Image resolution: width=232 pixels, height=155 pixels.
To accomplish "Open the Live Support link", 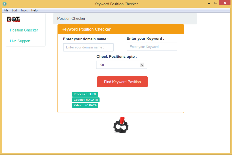I will pyautogui.click(x=20, y=41).
